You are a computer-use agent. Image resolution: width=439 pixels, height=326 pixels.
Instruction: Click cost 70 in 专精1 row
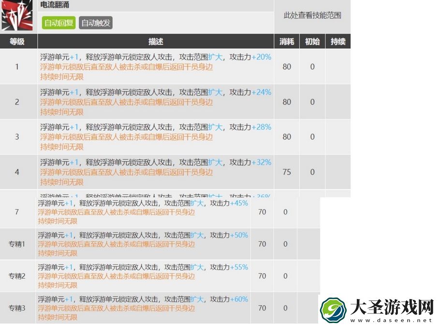[x=262, y=244]
